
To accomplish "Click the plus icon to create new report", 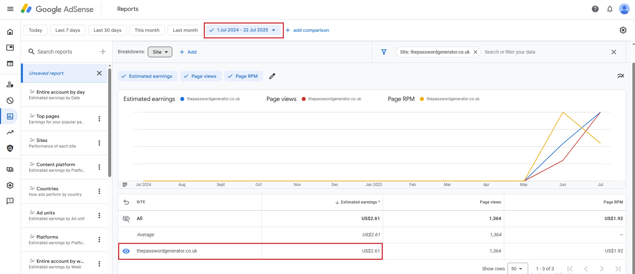I will (103, 52).
